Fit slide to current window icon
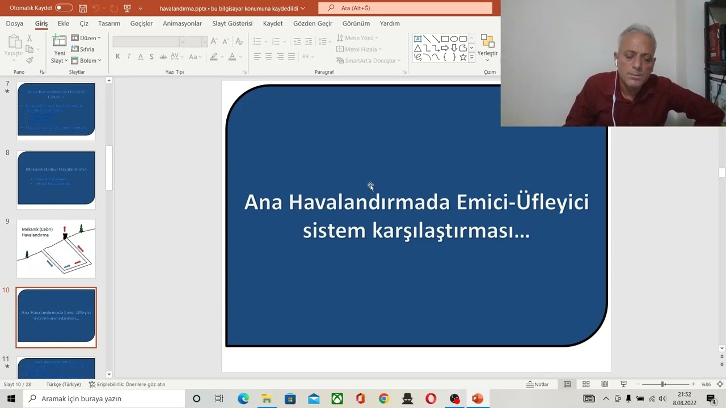The height and width of the screenshot is (408, 726). tap(720, 384)
